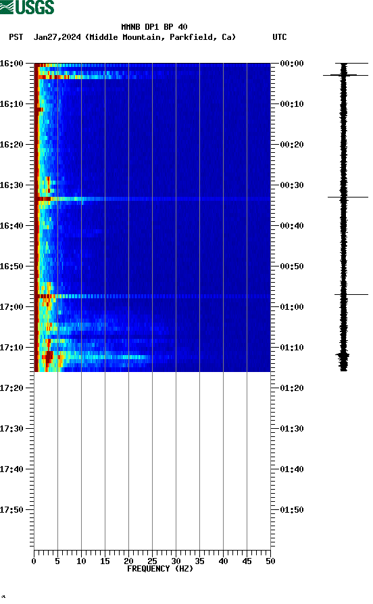Viewport: 373px width, 604px height.
Task: Click the 00:40 UTC time label
Action: click(292, 226)
